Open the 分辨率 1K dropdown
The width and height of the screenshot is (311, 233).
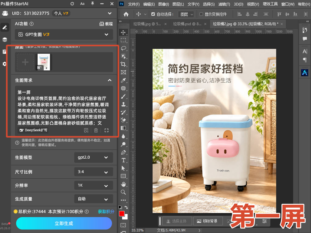click(x=94, y=185)
